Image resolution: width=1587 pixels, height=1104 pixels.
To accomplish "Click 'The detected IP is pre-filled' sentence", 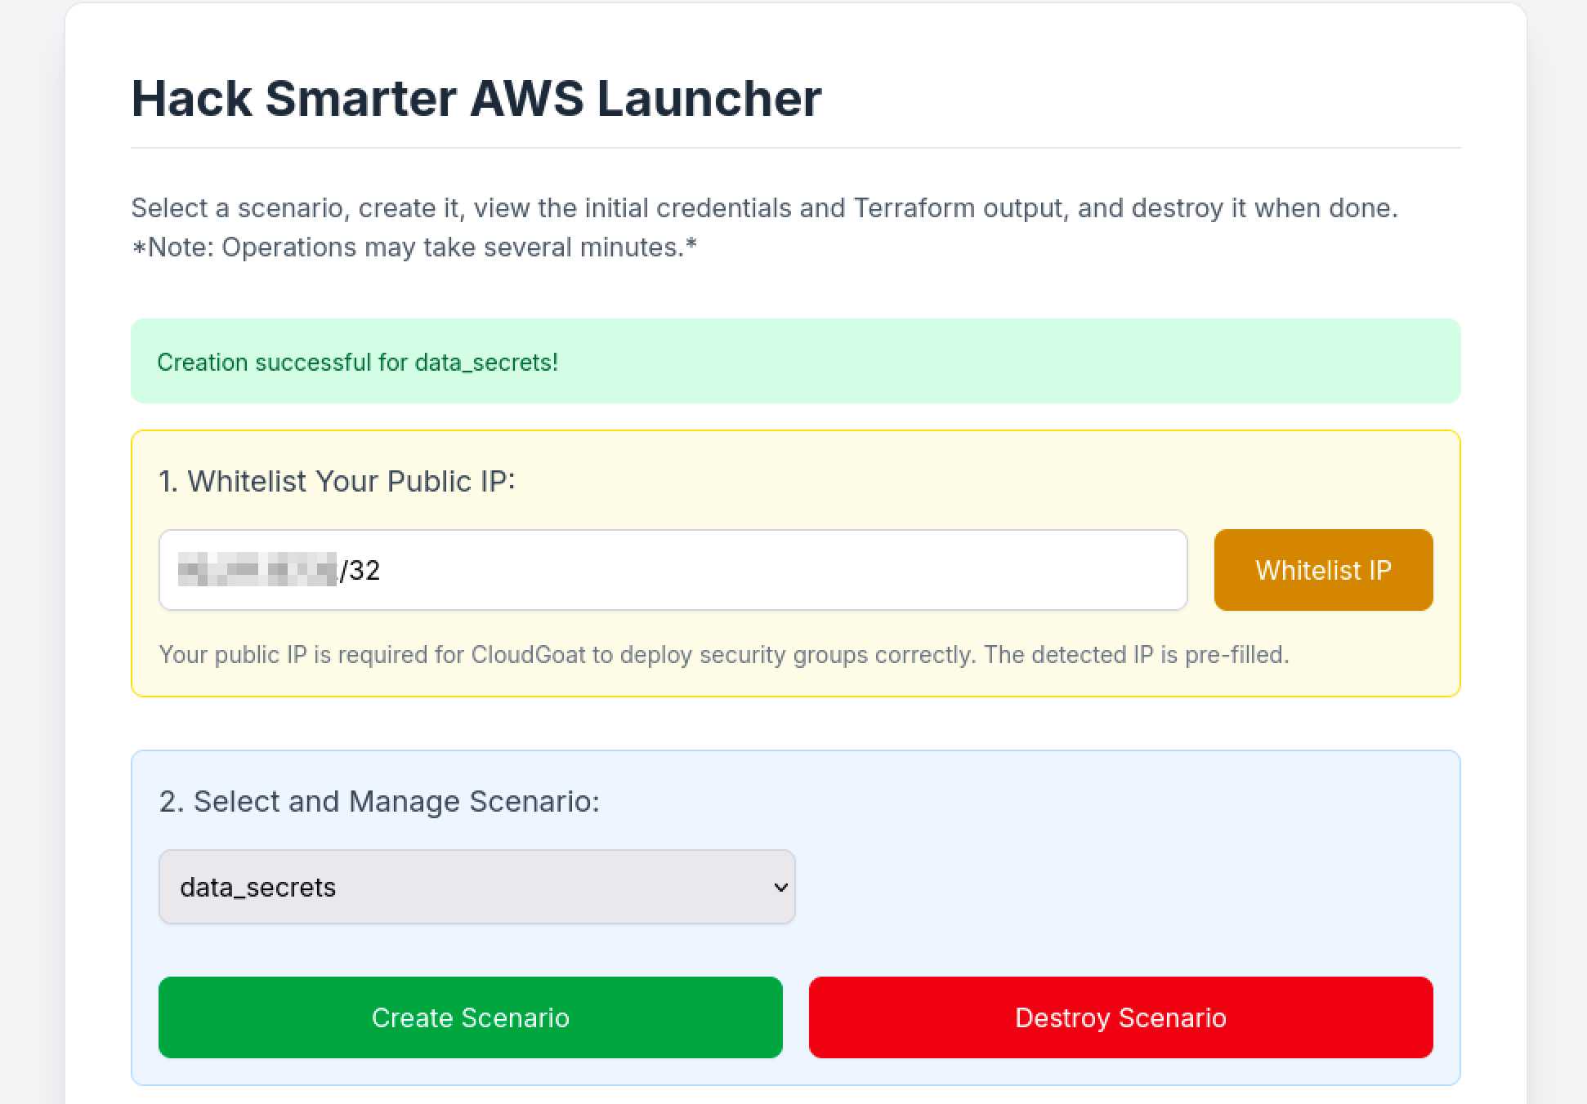I will pyautogui.click(x=1136, y=655).
